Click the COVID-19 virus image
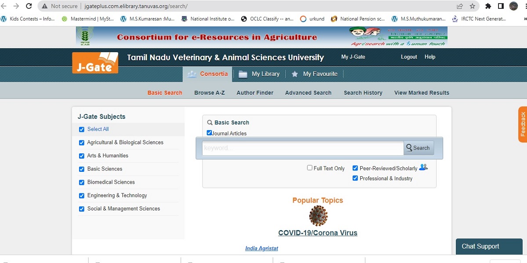 click(x=318, y=216)
